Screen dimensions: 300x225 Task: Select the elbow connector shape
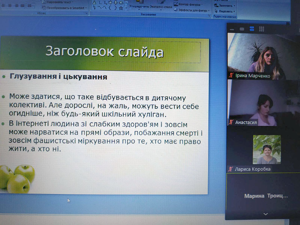point(100,3)
